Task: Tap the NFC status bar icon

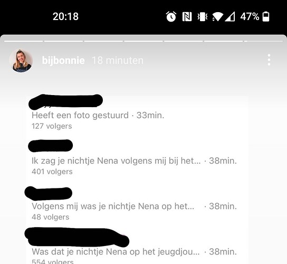Action: (x=187, y=17)
